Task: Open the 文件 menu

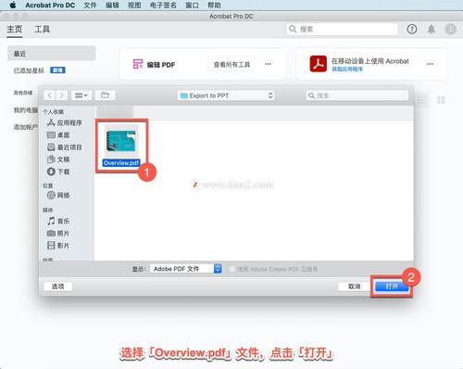Action: [x=90, y=6]
